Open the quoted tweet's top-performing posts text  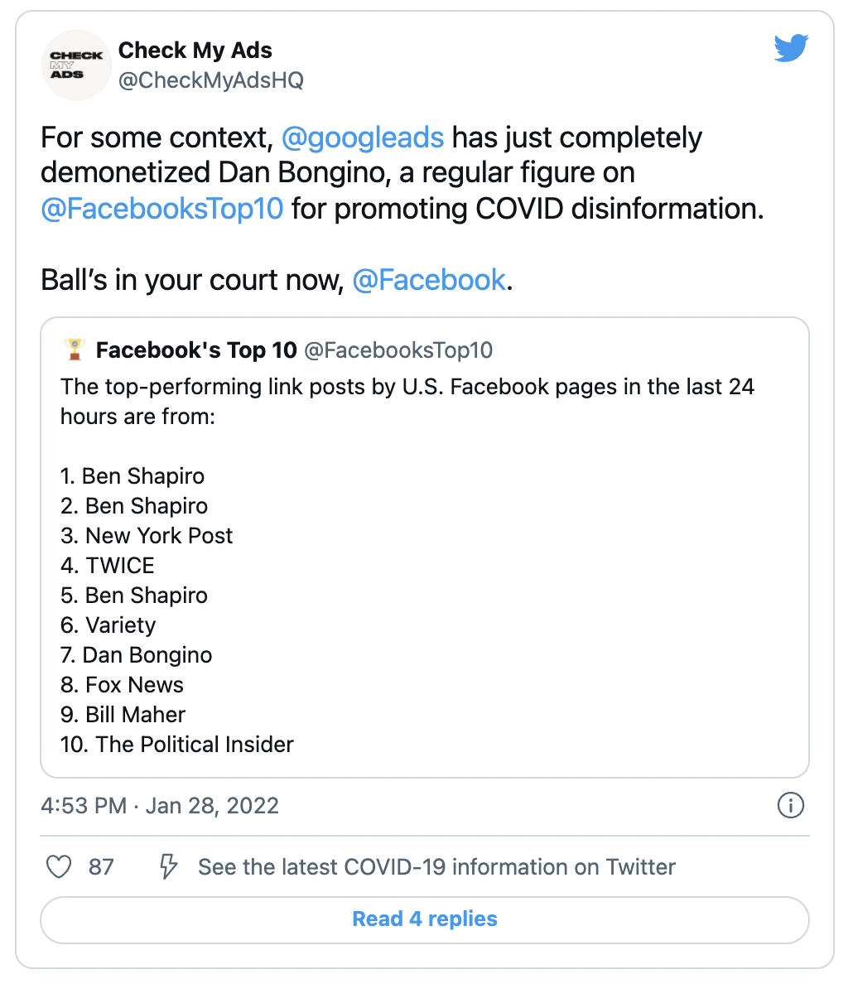tap(407, 402)
